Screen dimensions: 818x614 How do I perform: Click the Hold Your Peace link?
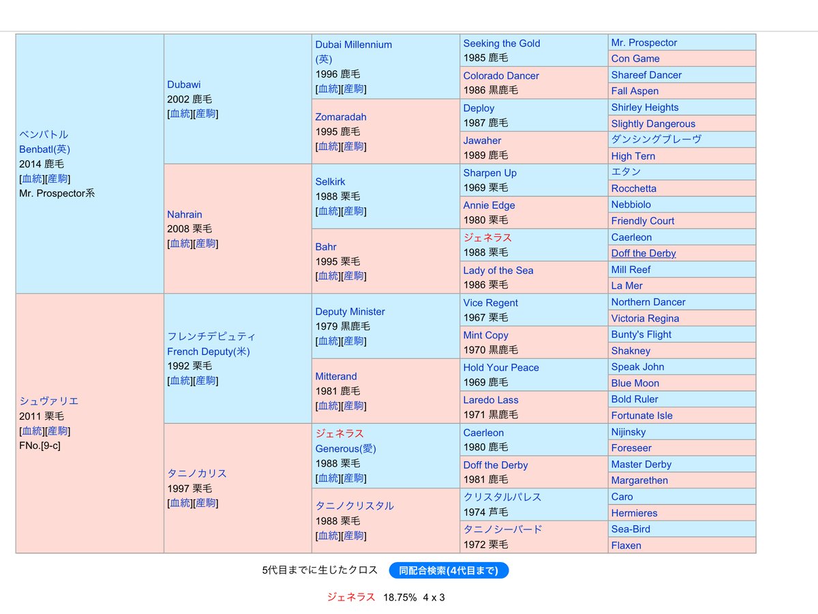coord(501,368)
